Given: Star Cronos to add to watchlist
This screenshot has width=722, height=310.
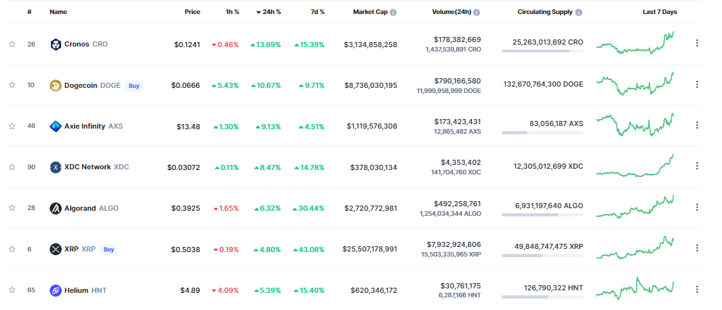Looking at the screenshot, I should 12,44.
